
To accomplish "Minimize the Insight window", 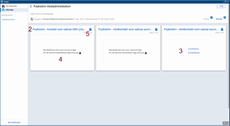I will click(223, 2).
